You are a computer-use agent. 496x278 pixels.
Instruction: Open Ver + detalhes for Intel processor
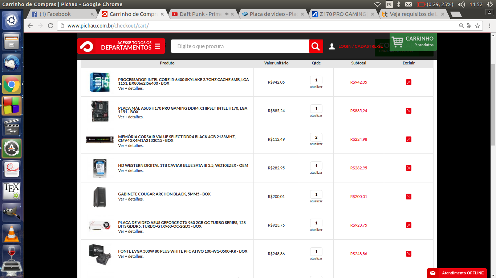[x=131, y=88]
